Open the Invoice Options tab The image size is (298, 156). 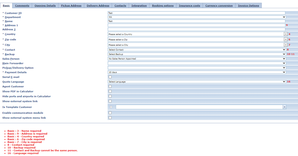click(248, 6)
